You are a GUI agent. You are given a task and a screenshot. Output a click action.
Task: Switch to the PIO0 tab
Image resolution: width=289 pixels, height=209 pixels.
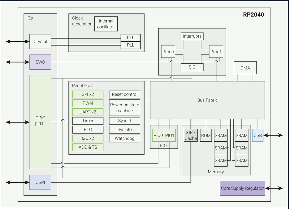158,135
